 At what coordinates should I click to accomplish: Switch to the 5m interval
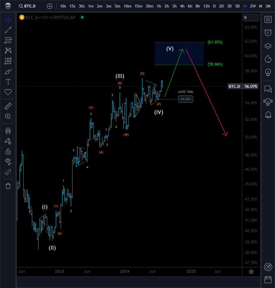point(117,6)
